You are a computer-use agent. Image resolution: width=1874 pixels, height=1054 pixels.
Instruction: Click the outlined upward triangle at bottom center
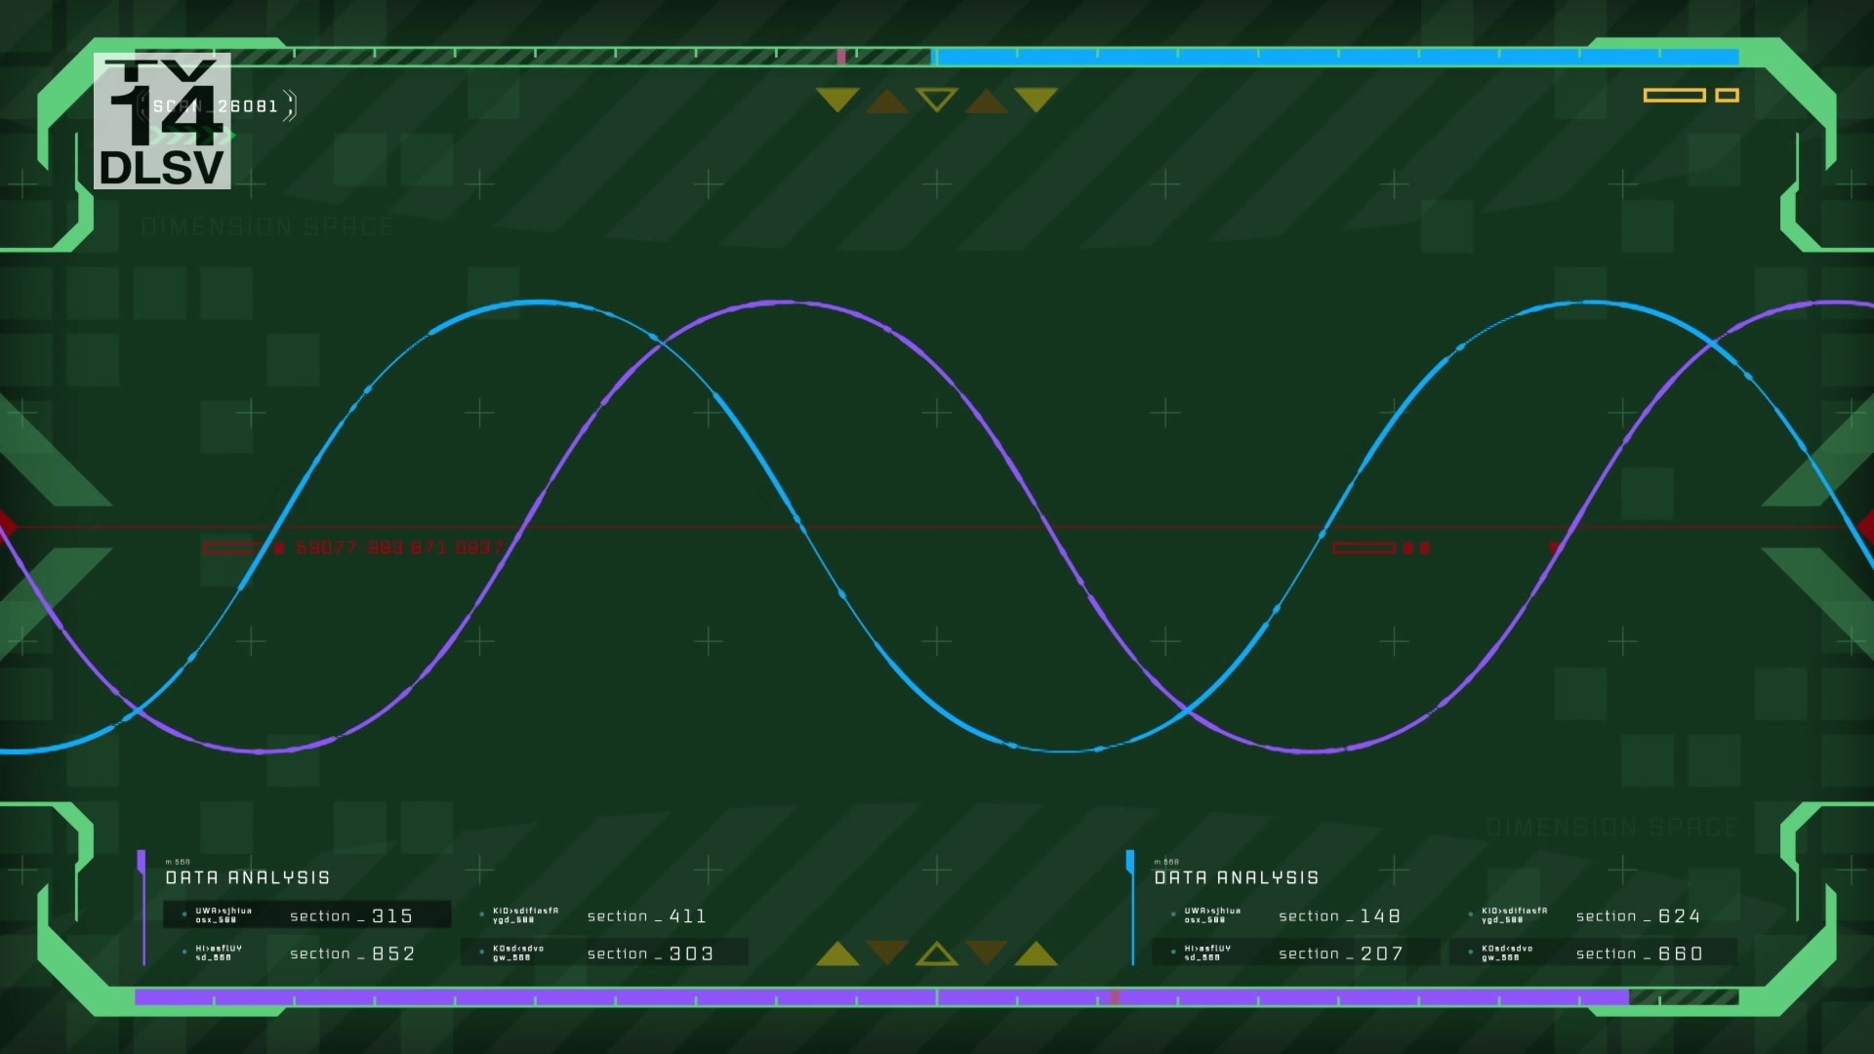937,954
